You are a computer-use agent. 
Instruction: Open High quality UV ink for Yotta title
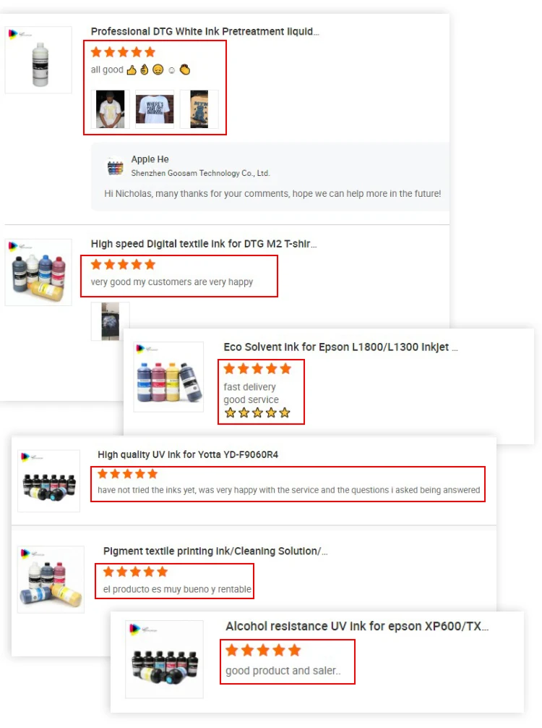coord(188,454)
